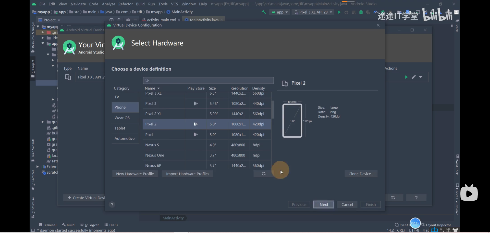Open the Word Book side panel

(x=457, y=164)
